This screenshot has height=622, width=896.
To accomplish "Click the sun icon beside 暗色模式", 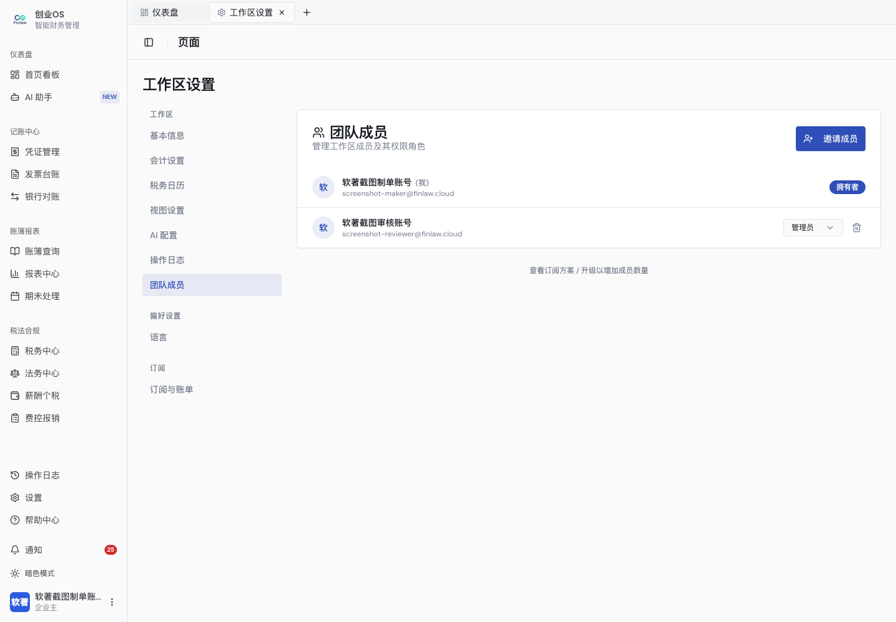I will pos(15,573).
